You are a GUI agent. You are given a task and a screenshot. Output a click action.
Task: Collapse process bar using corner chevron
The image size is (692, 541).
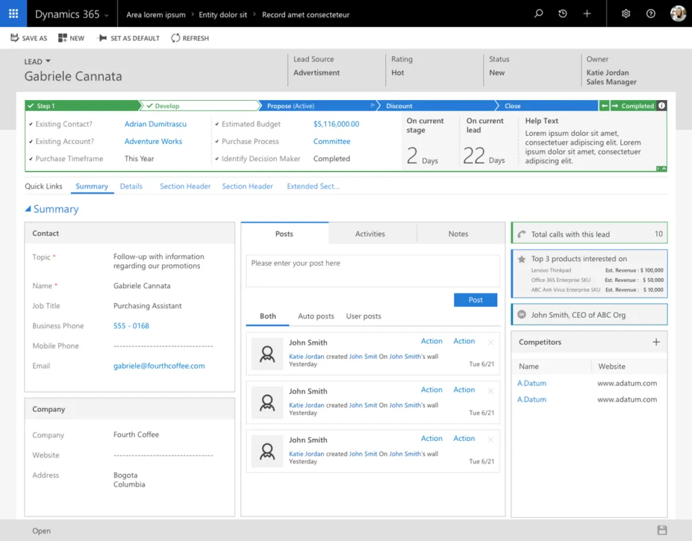(664, 168)
